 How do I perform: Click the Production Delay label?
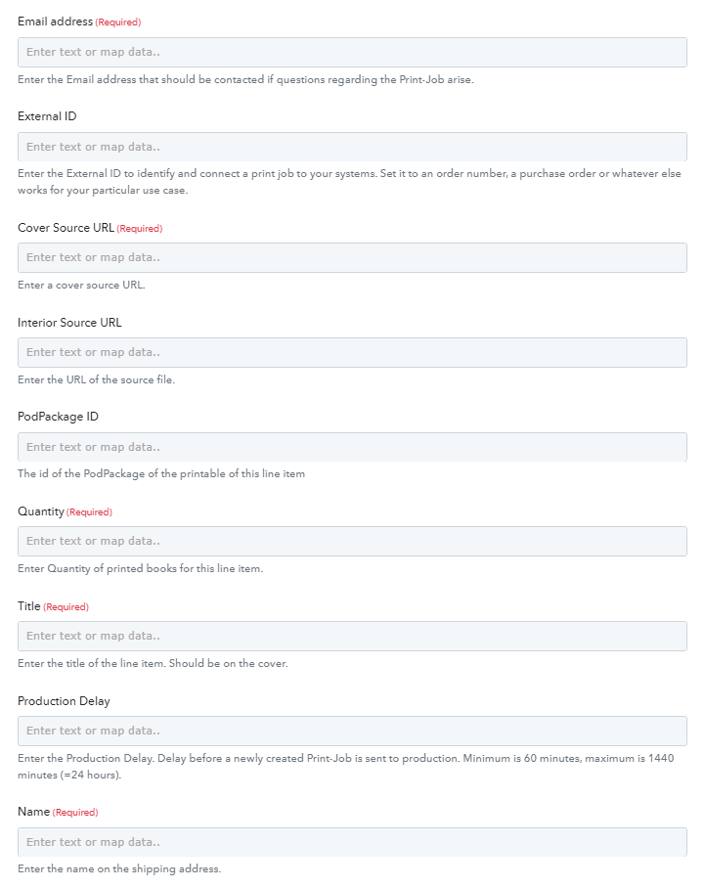[x=64, y=701]
